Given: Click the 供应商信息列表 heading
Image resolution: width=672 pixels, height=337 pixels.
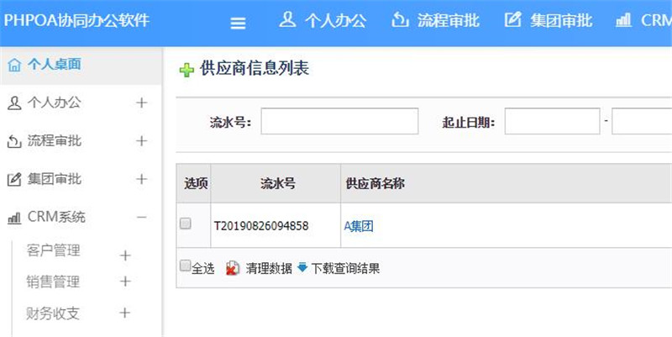Looking at the screenshot, I should (x=255, y=69).
